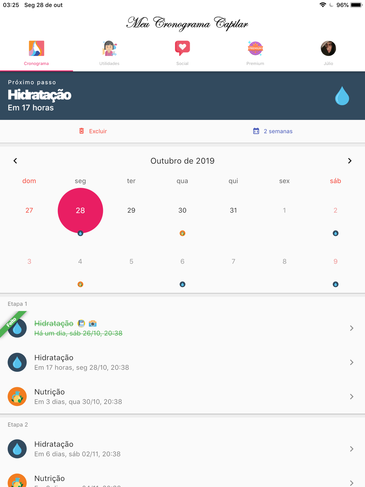365x487 pixels.
Task: Tap the drop icon of Hidratação 02/11
Action: pyautogui.click(x=17, y=449)
